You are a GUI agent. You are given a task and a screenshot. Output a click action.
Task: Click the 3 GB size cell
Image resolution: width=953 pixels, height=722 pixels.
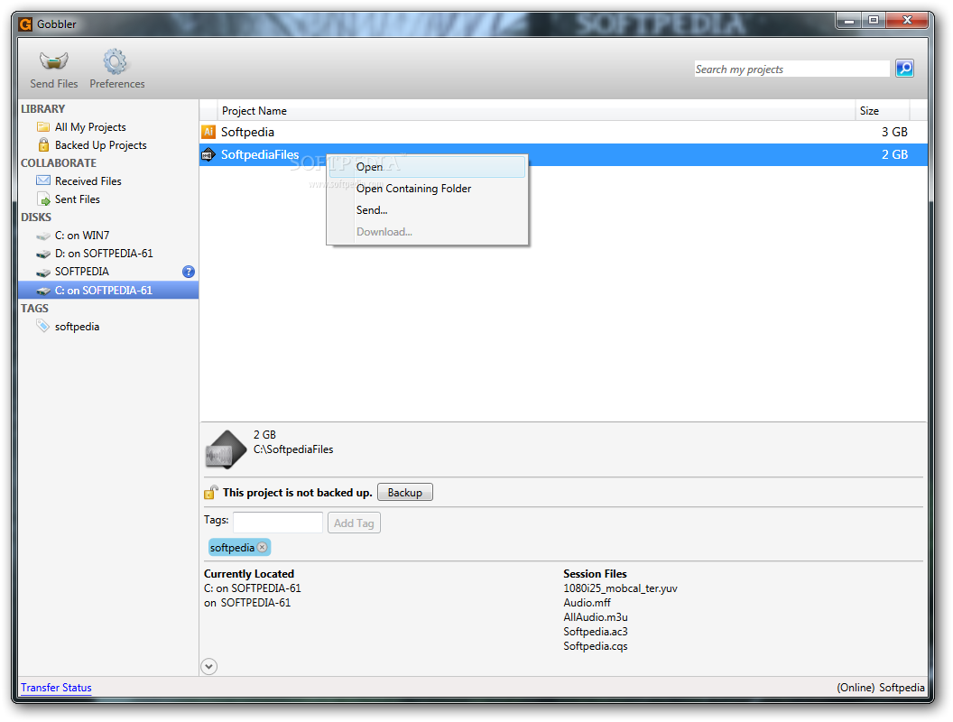coord(894,132)
